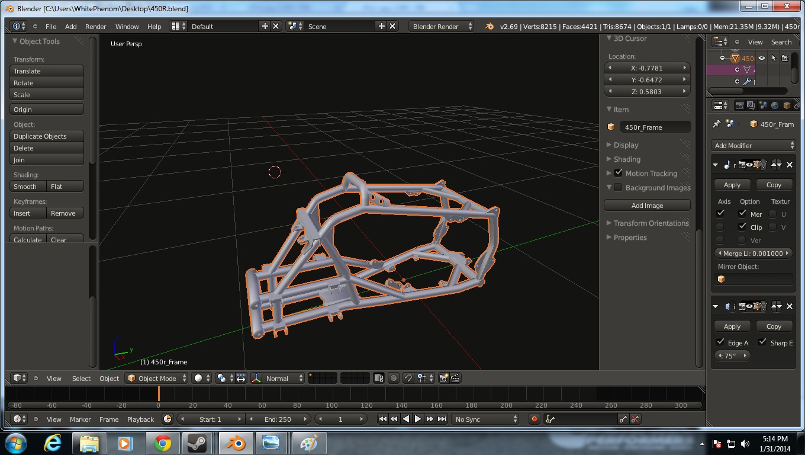Click the Duplicate Objects button

[47, 136]
